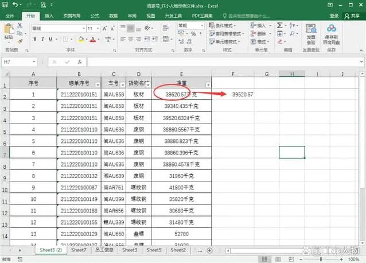Click the Merge and Center icon
Image resolution: width=366 pixels, height=263 pixels.
click(165, 39)
